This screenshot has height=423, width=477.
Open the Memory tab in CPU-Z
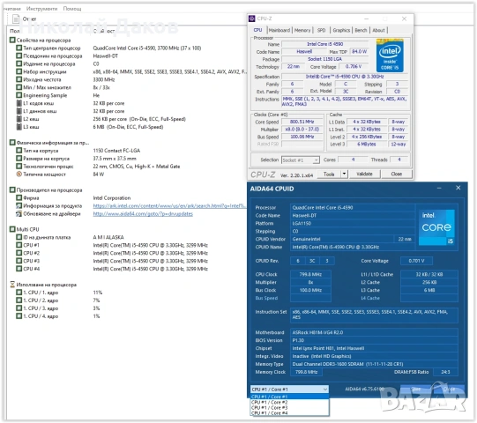click(x=302, y=30)
